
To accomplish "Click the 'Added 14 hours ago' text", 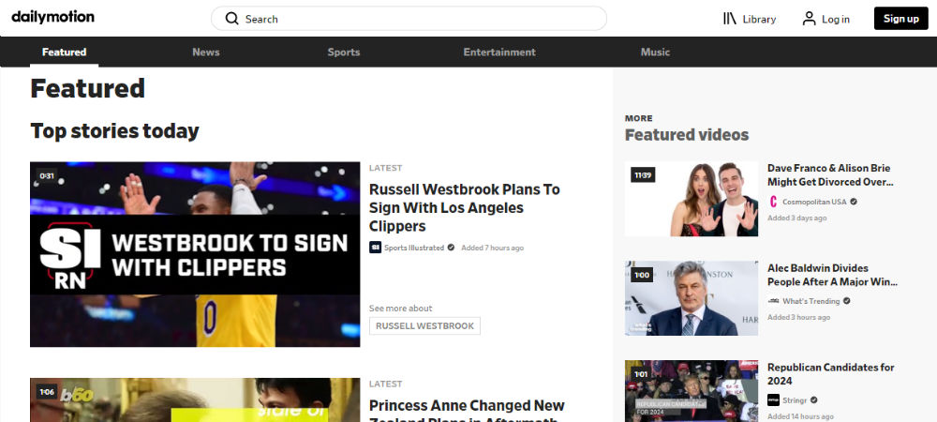I will (x=801, y=416).
